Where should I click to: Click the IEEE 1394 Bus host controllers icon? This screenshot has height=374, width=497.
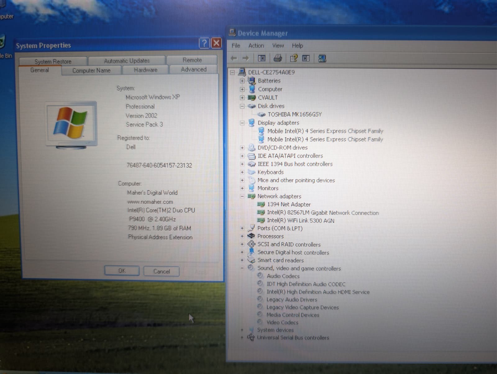pos(252,164)
